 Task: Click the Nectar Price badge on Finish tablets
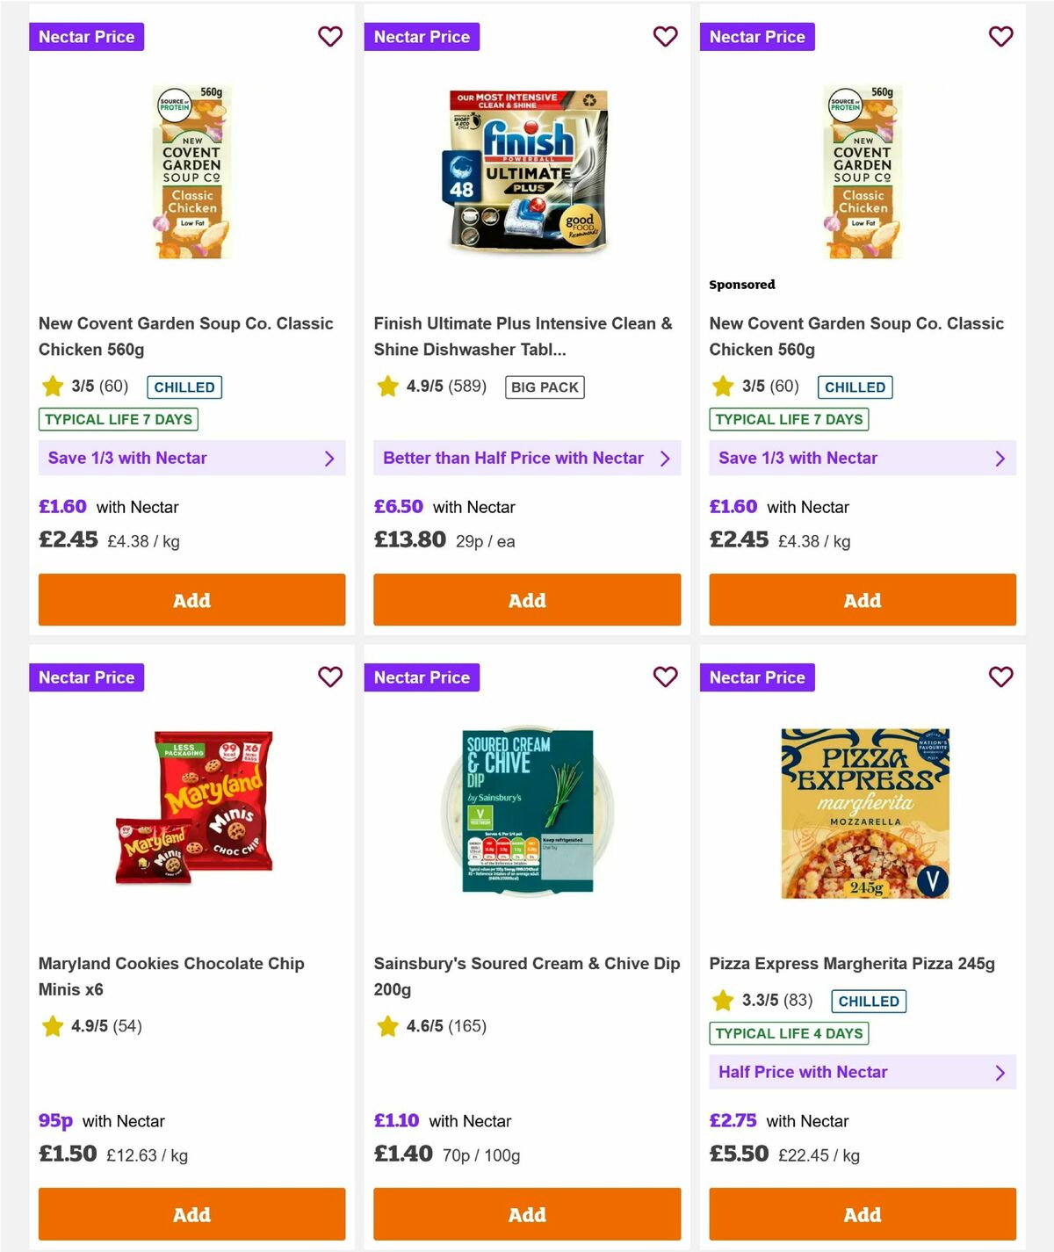[x=422, y=37]
